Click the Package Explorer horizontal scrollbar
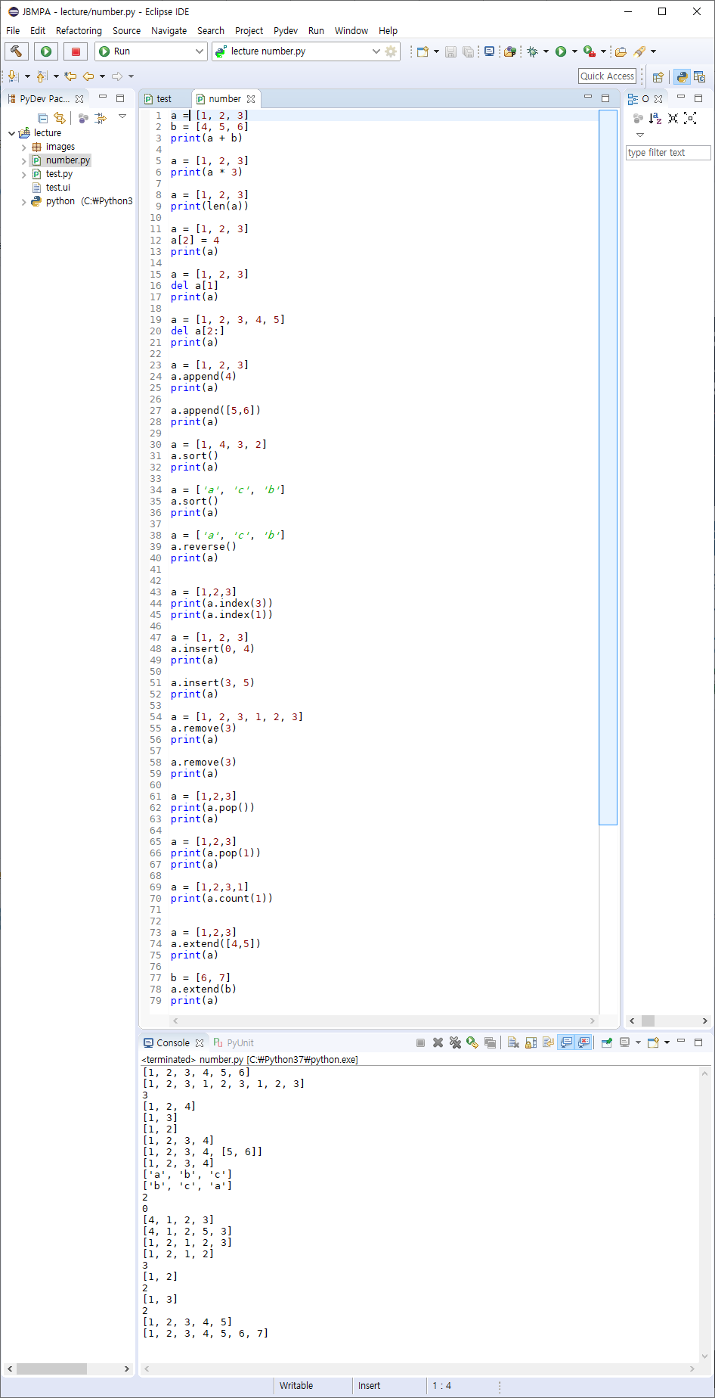The image size is (715, 1398). click(68, 1368)
